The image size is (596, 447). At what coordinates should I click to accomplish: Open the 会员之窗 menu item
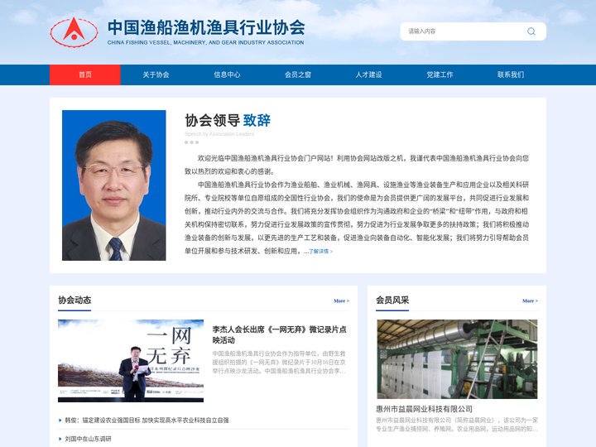click(x=298, y=74)
